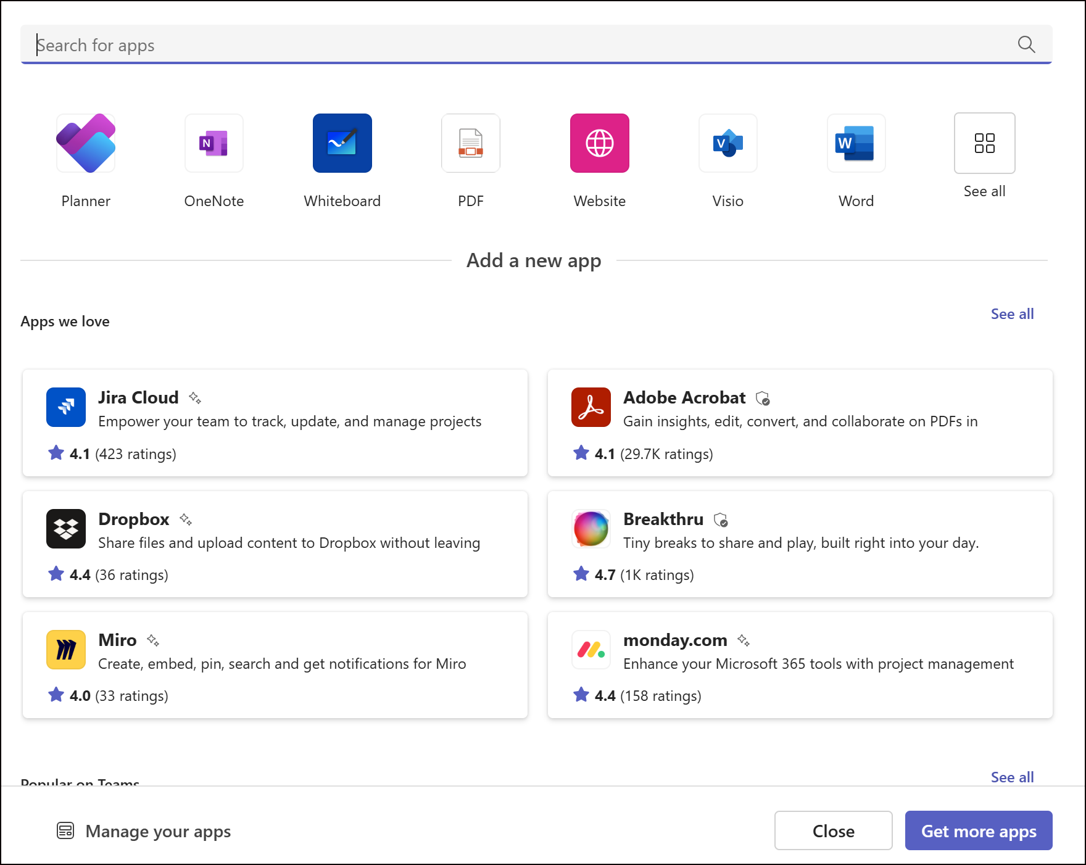Click the Get more apps button
Image resolution: width=1086 pixels, height=865 pixels.
pos(979,830)
